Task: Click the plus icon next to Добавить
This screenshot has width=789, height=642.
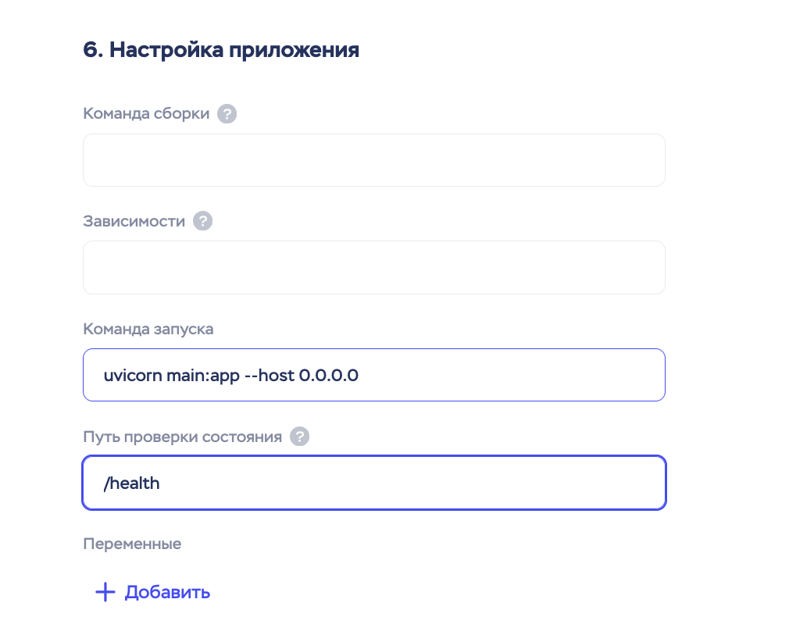Action: coord(104,592)
